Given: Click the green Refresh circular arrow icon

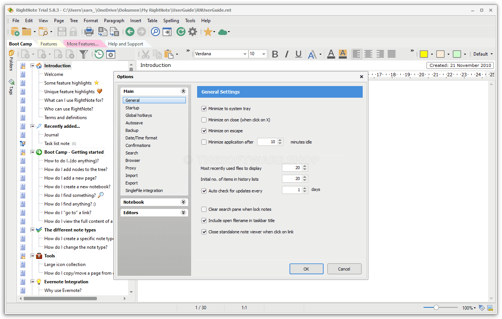Looking at the screenshot, I should pyautogui.click(x=181, y=32).
